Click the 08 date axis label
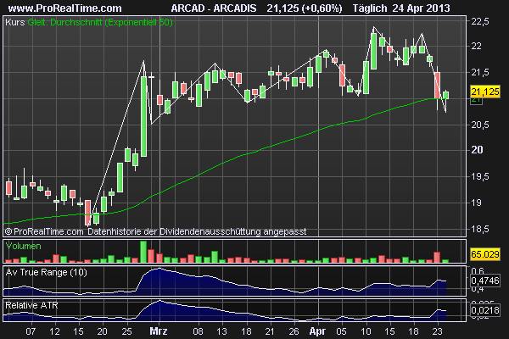 click(198, 331)
